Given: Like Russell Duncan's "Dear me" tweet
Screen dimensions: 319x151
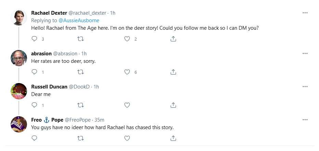Looking at the screenshot, I should 127,105.
